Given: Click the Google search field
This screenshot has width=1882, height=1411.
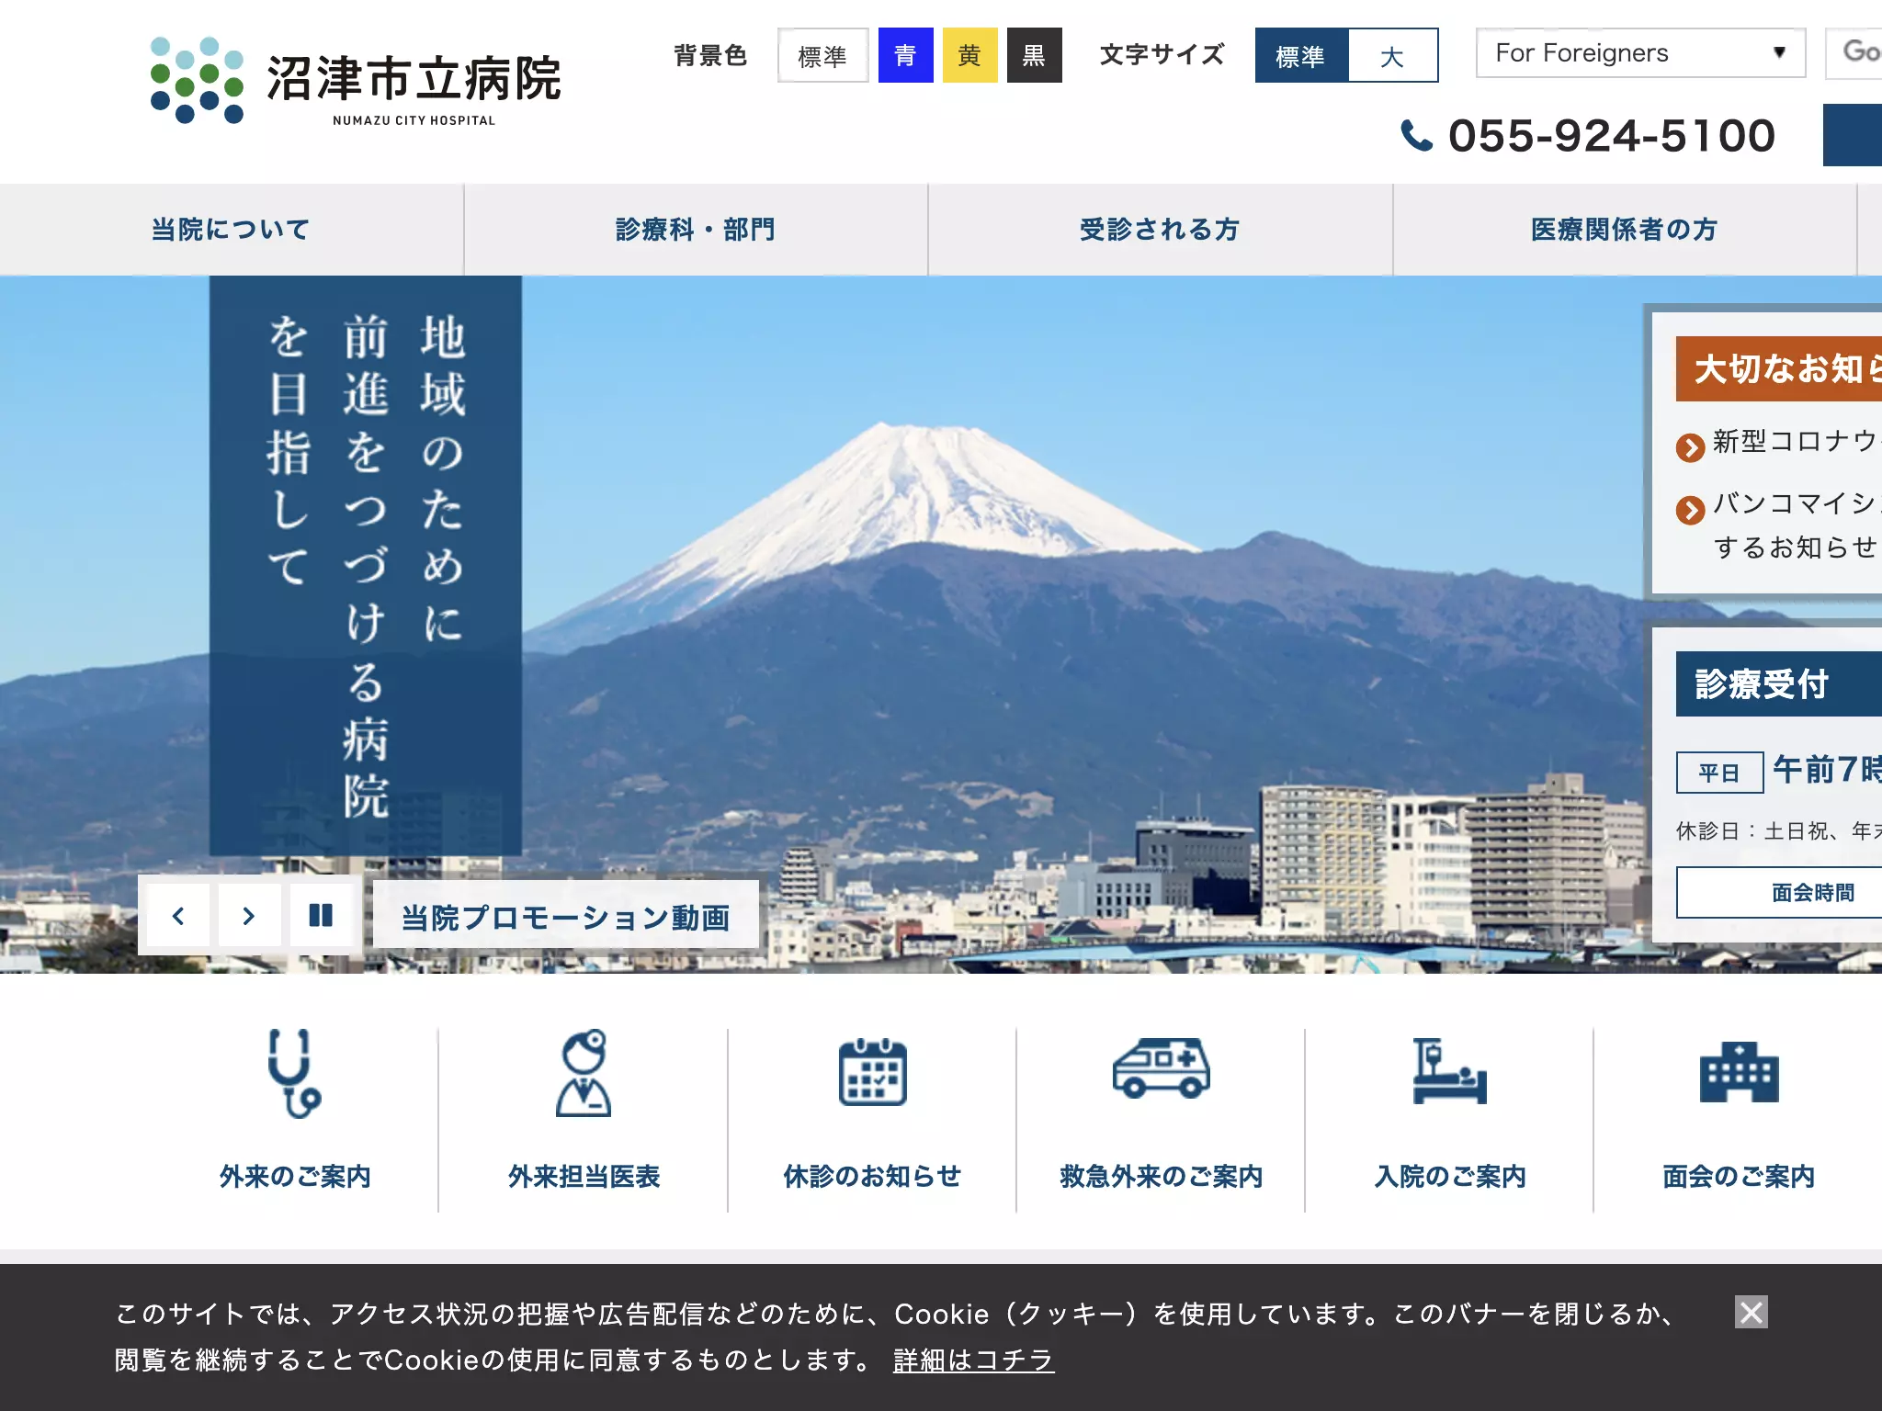Looking at the screenshot, I should 1854,53.
